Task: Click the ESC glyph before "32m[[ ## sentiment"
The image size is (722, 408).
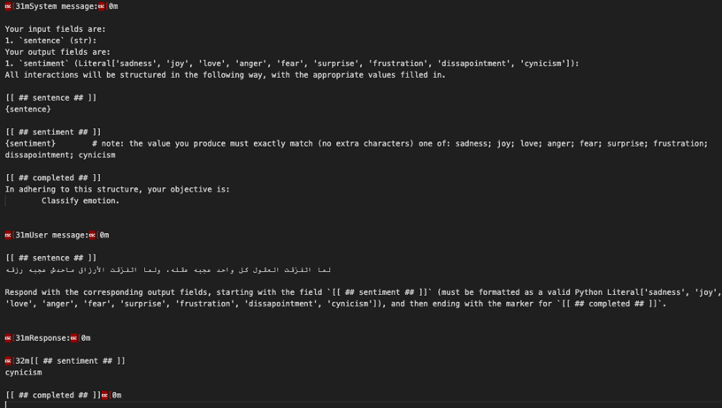Action: click(9, 360)
